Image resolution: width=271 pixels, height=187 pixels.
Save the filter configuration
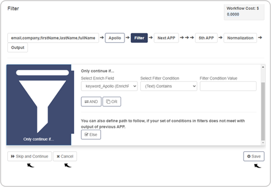click(x=254, y=157)
